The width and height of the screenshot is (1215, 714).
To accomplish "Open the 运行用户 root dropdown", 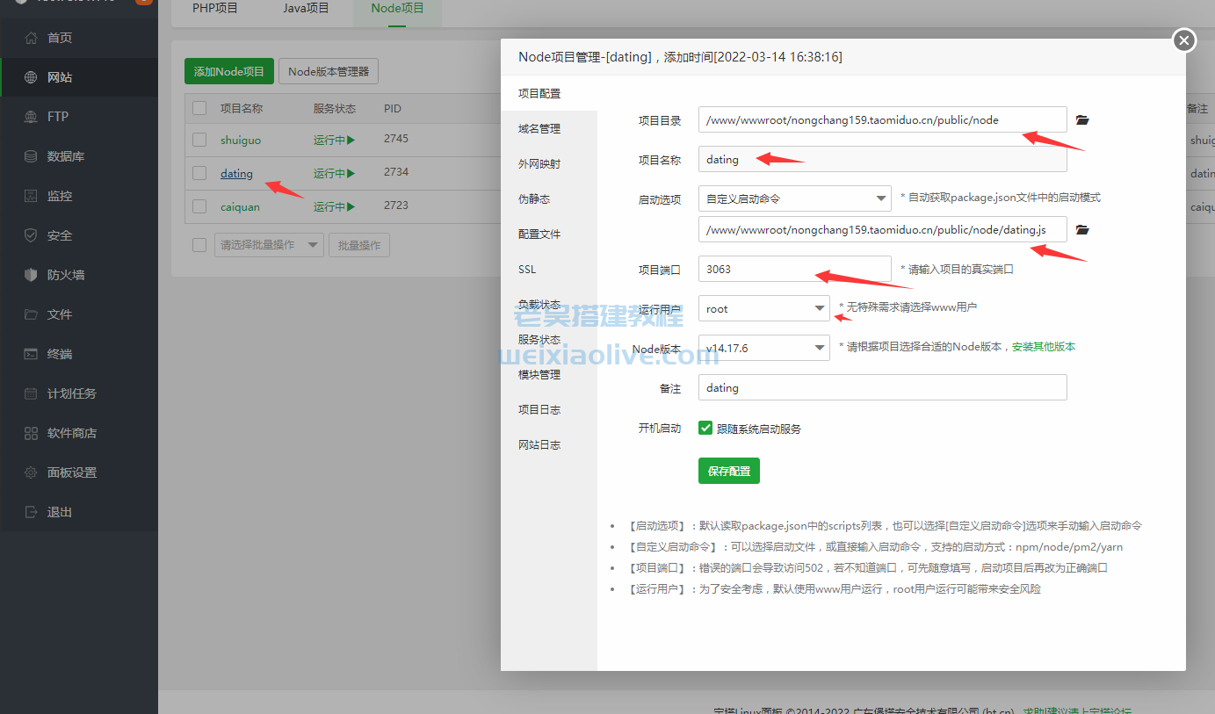I will click(764, 308).
